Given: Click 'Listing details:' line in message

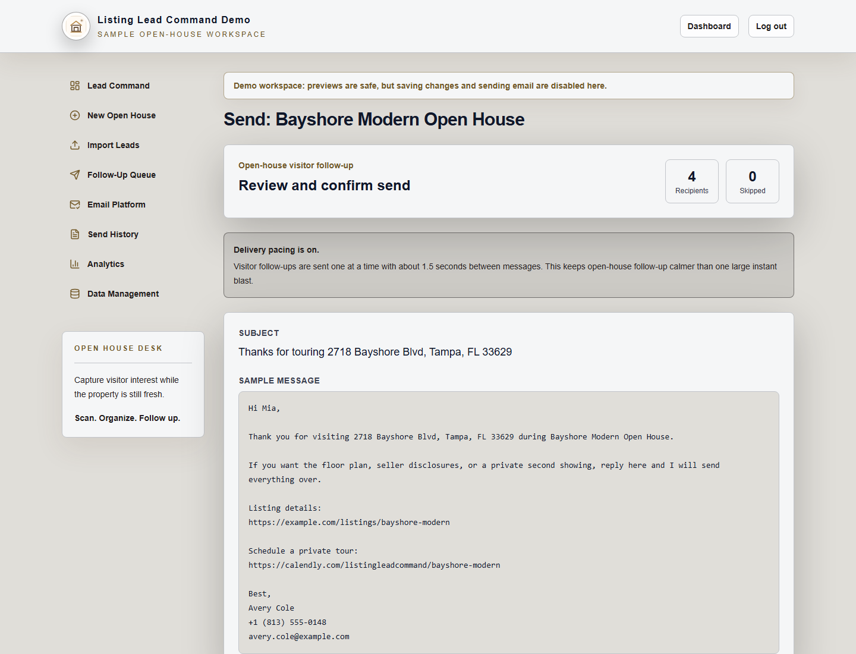Looking at the screenshot, I should (285, 508).
